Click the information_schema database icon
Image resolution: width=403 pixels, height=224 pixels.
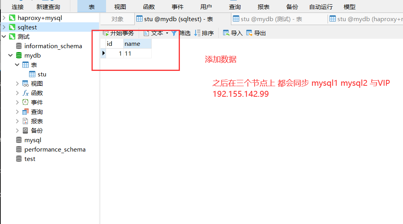click(x=19, y=46)
